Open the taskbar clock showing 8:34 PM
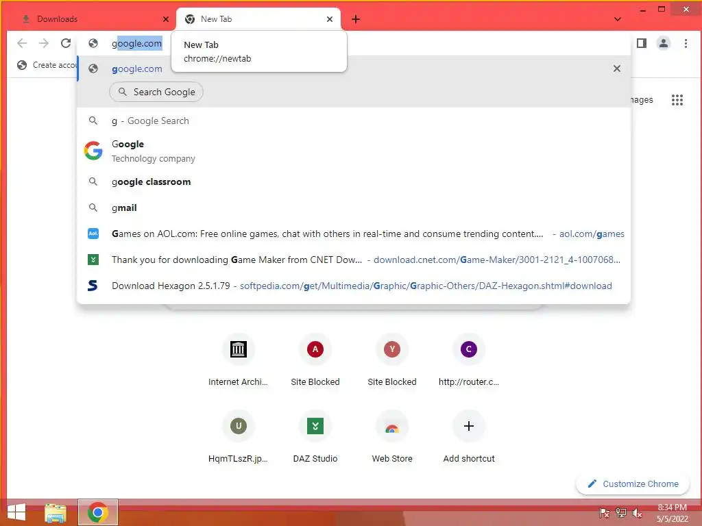 tap(672, 513)
